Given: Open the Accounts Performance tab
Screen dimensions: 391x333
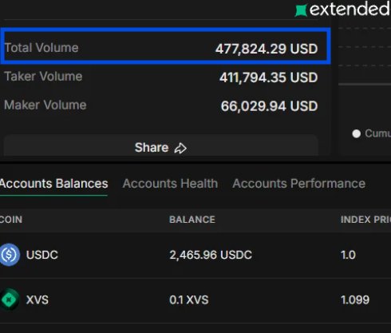Looking at the screenshot, I should pos(298,184).
